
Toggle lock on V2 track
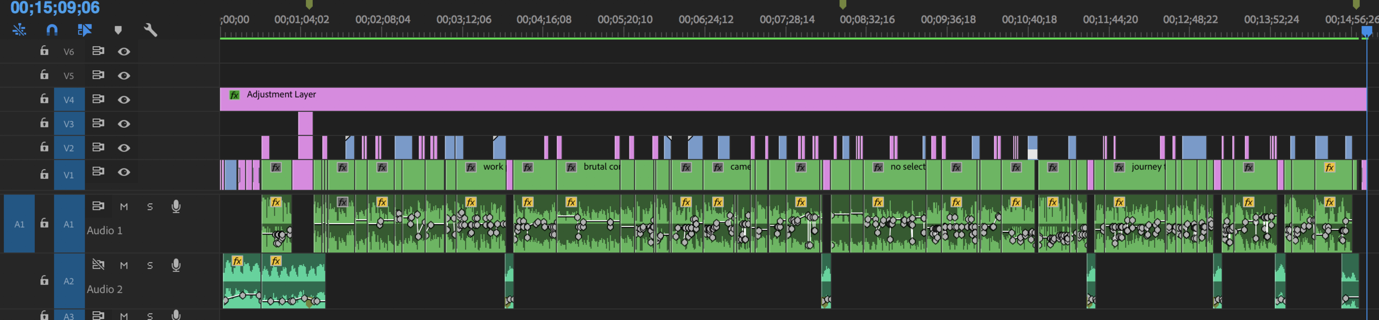[x=44, y=147]
